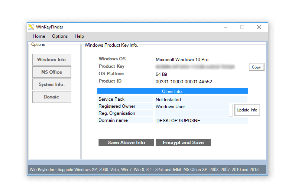The height and width of the screenshot is (194, 292).
Task: Click the Microsoft Windows 10 Pro text
Action: click(182, 60)
